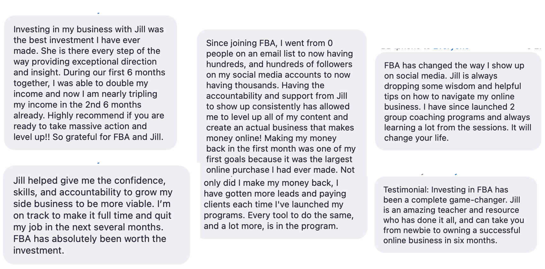545x269 pixels.
Task: Click the cropped blue 'Everyone' recipient link
Action: [x=451, y=48]
